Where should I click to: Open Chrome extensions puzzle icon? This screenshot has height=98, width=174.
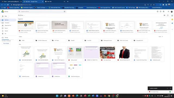coord(163,5)
